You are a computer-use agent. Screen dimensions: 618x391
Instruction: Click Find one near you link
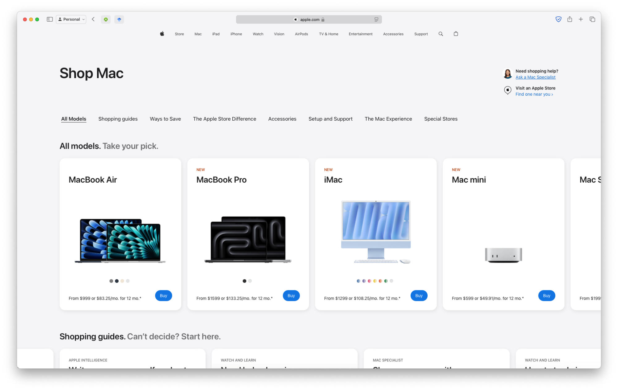click(x=534, y=94)
